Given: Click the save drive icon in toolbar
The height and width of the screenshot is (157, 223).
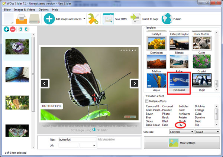Looking at the screenshot, I should (34, 19).
